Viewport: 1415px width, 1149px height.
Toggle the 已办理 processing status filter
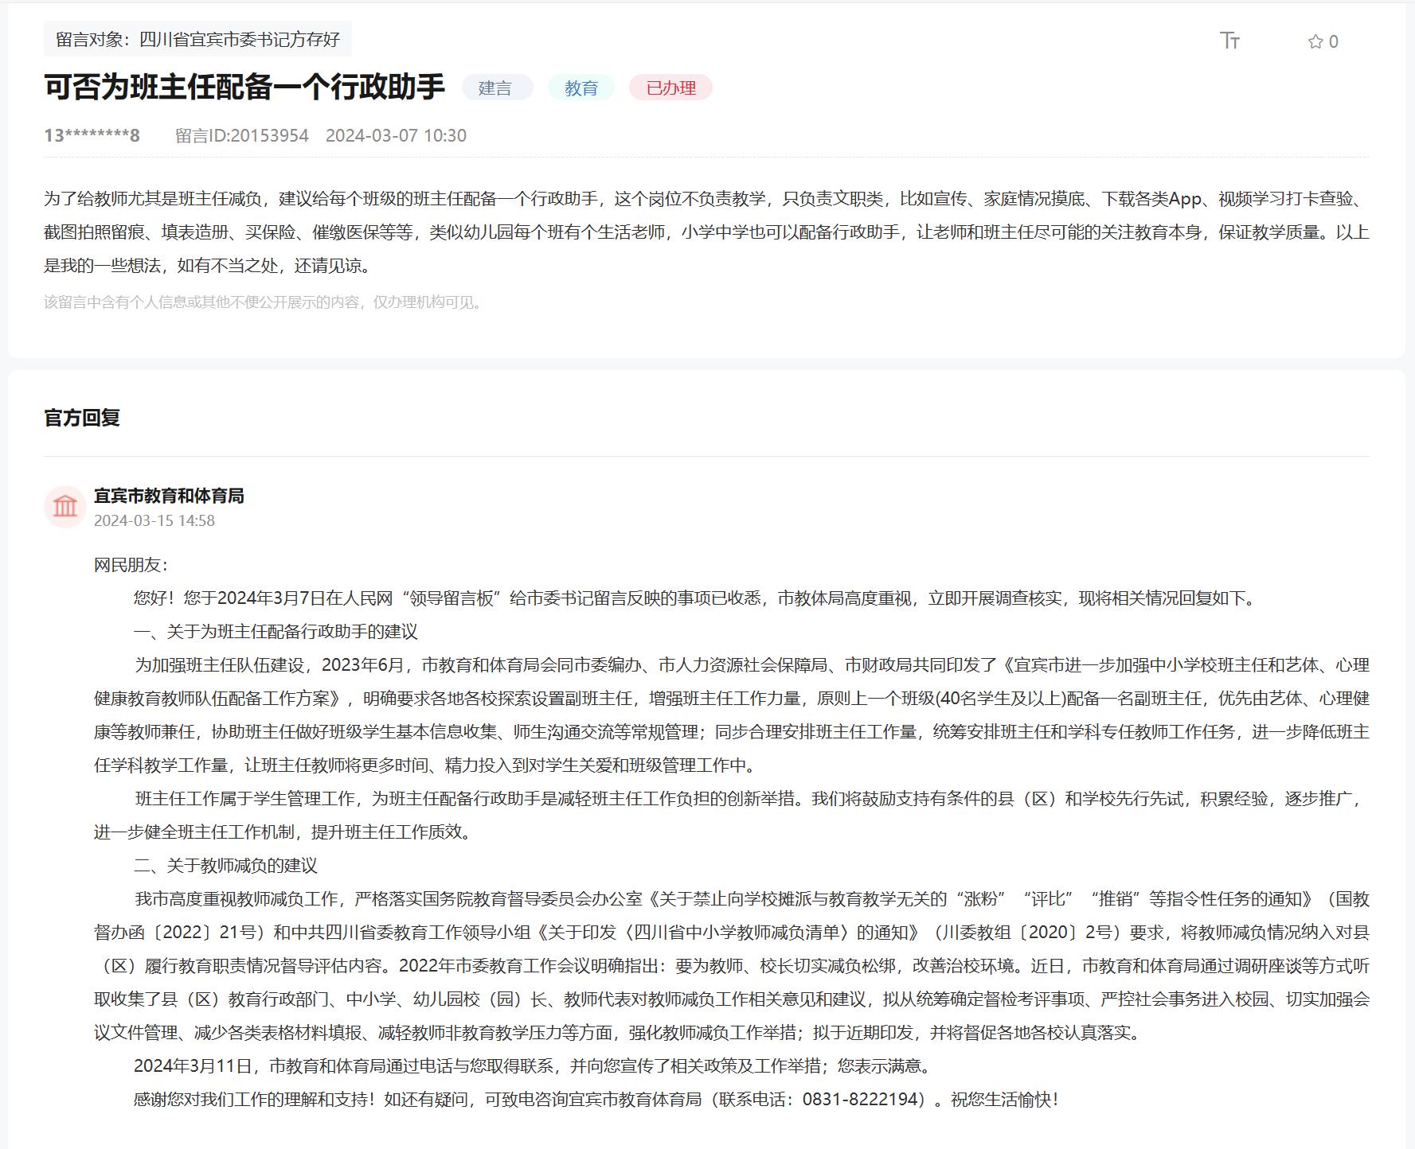pyautogui.click(x=672, y=88)
